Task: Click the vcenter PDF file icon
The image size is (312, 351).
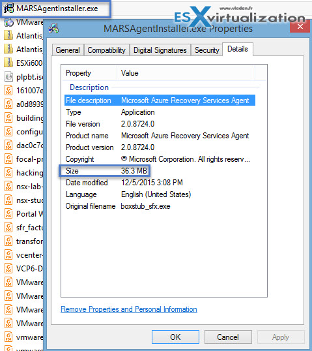Action: (8, 255)
